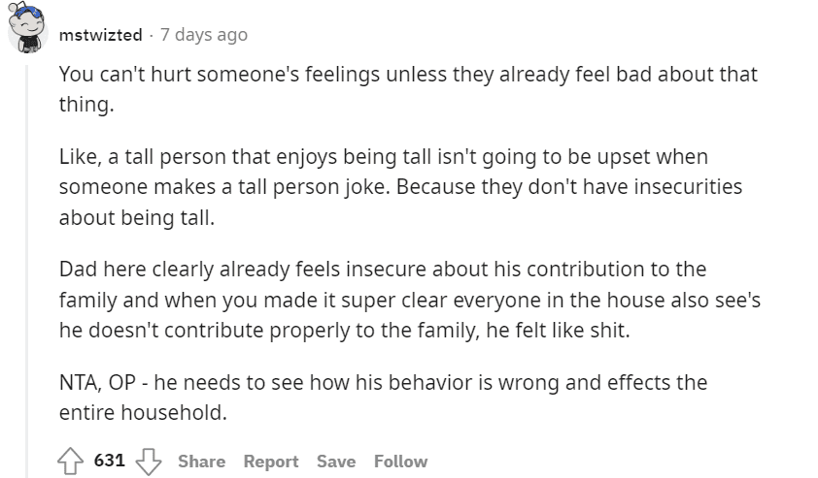Image resolution: width=818 pixels, height=478 pixels.
Task: Report this comment
Action: [271, 462]
